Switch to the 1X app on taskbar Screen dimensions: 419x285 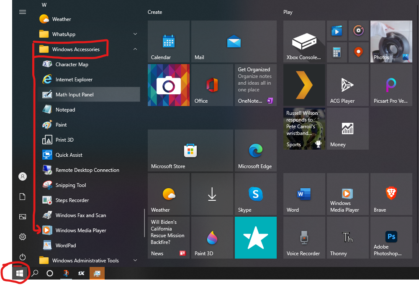[81, 273]
